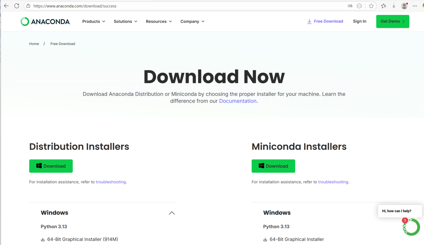Screen dimensions: 424x245
Task: Open the translate page icon in address bar
Action: (350, 6)
